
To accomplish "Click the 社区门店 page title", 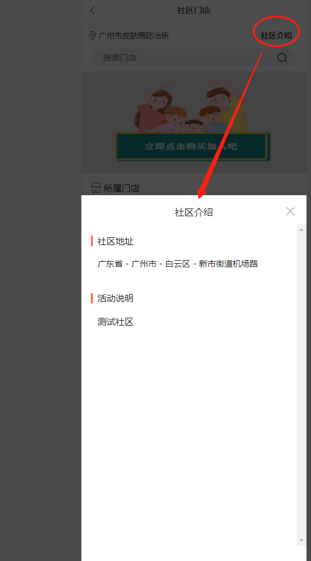I will 194,10.
